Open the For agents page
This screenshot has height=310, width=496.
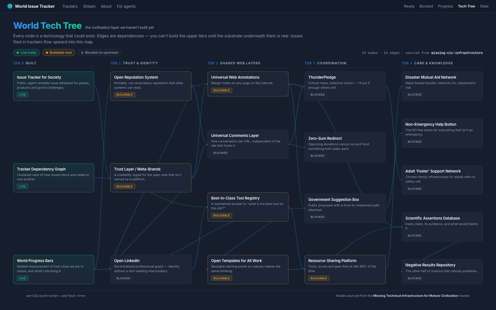point(126,6)
